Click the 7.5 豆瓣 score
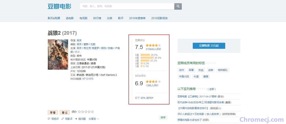 [x=139, y=47]
